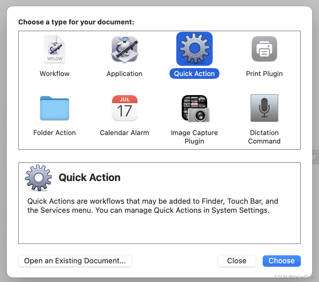Click the "Application" label
The width and height of the screenshot is (319, 282).
(x=125, y=74)
